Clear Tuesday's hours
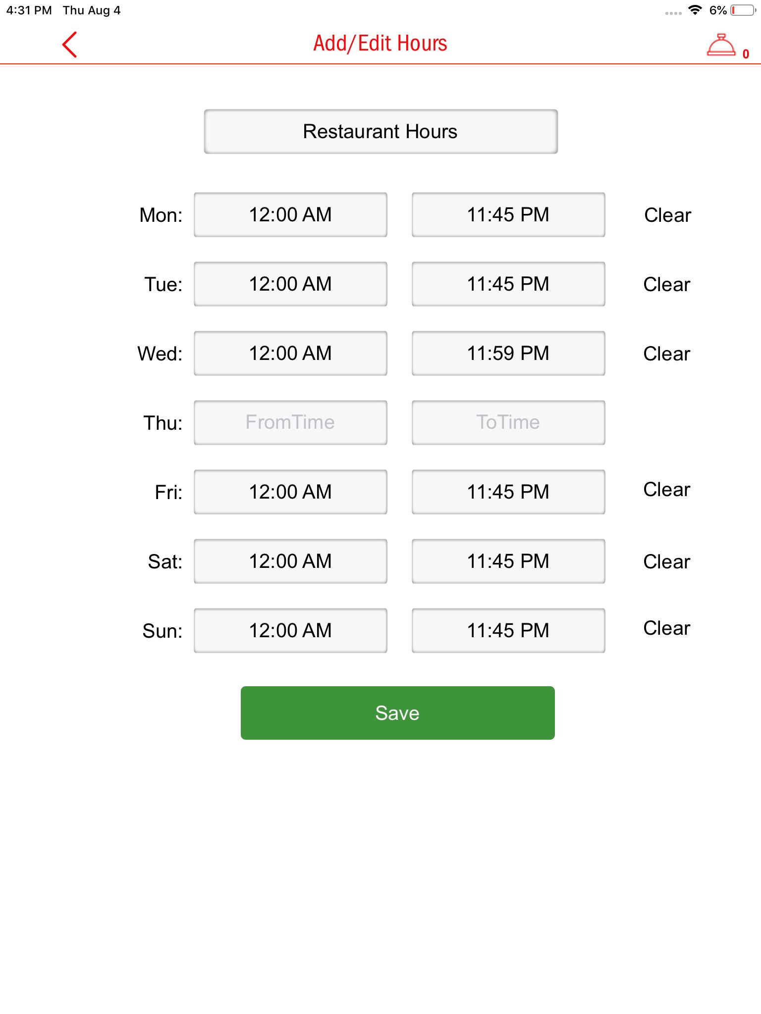 coord(666,285)
